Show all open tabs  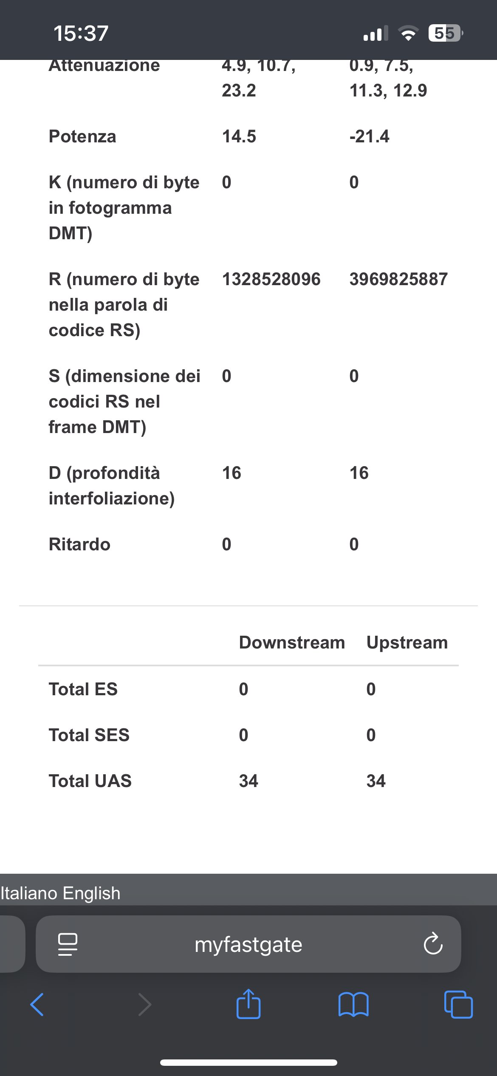point(458,1005)
